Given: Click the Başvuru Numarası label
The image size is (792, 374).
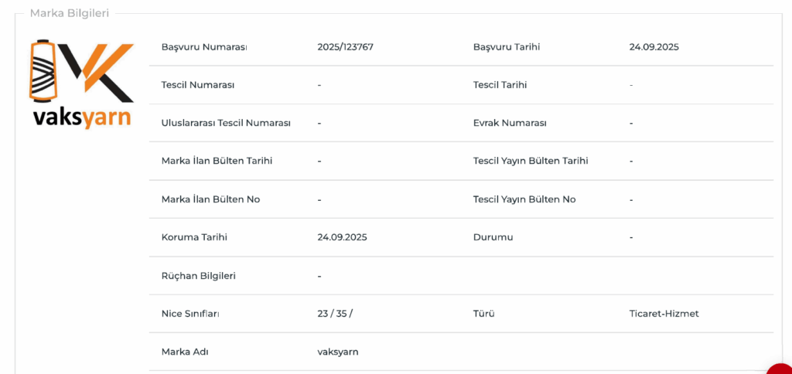Looking at the screenshot, I should click(204, 47).
